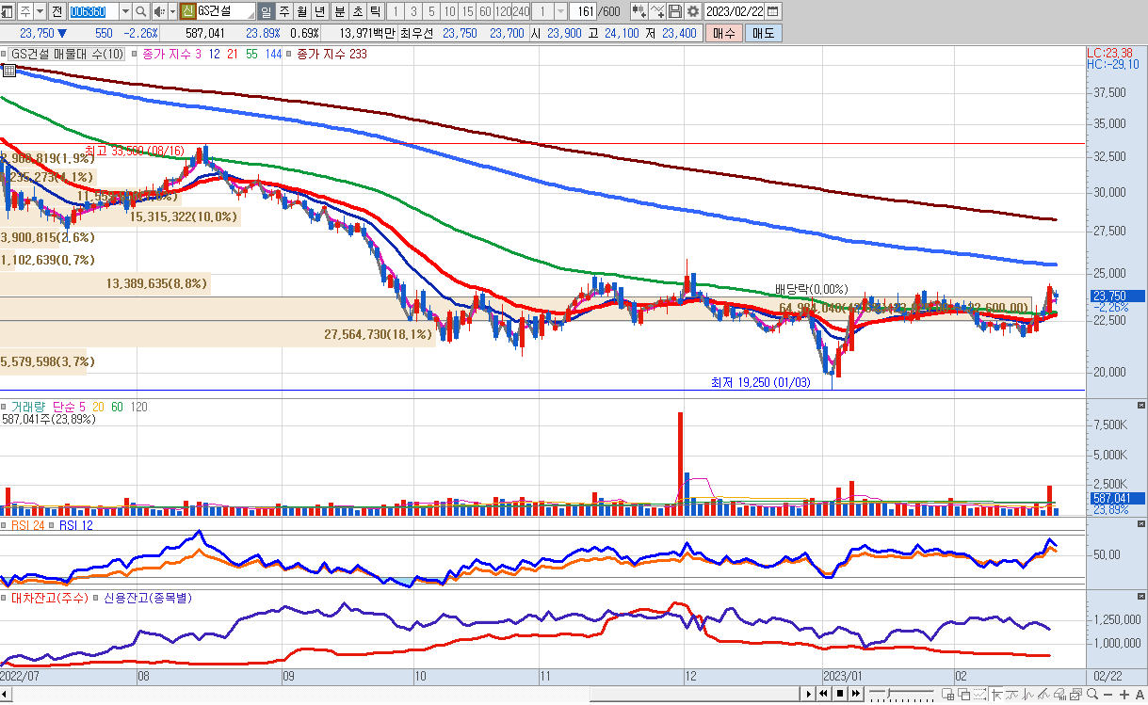Viewport: 1148px width, 705px height.
Task: Switch chart to daily (일) period
Action: coord(266,11)
